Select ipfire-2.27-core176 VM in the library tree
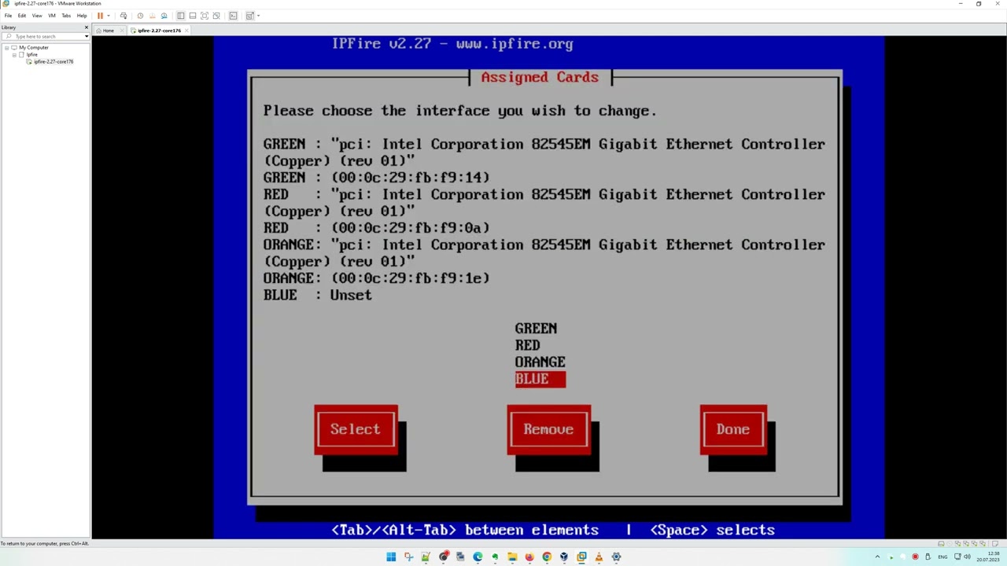 [x=53, y=61]
